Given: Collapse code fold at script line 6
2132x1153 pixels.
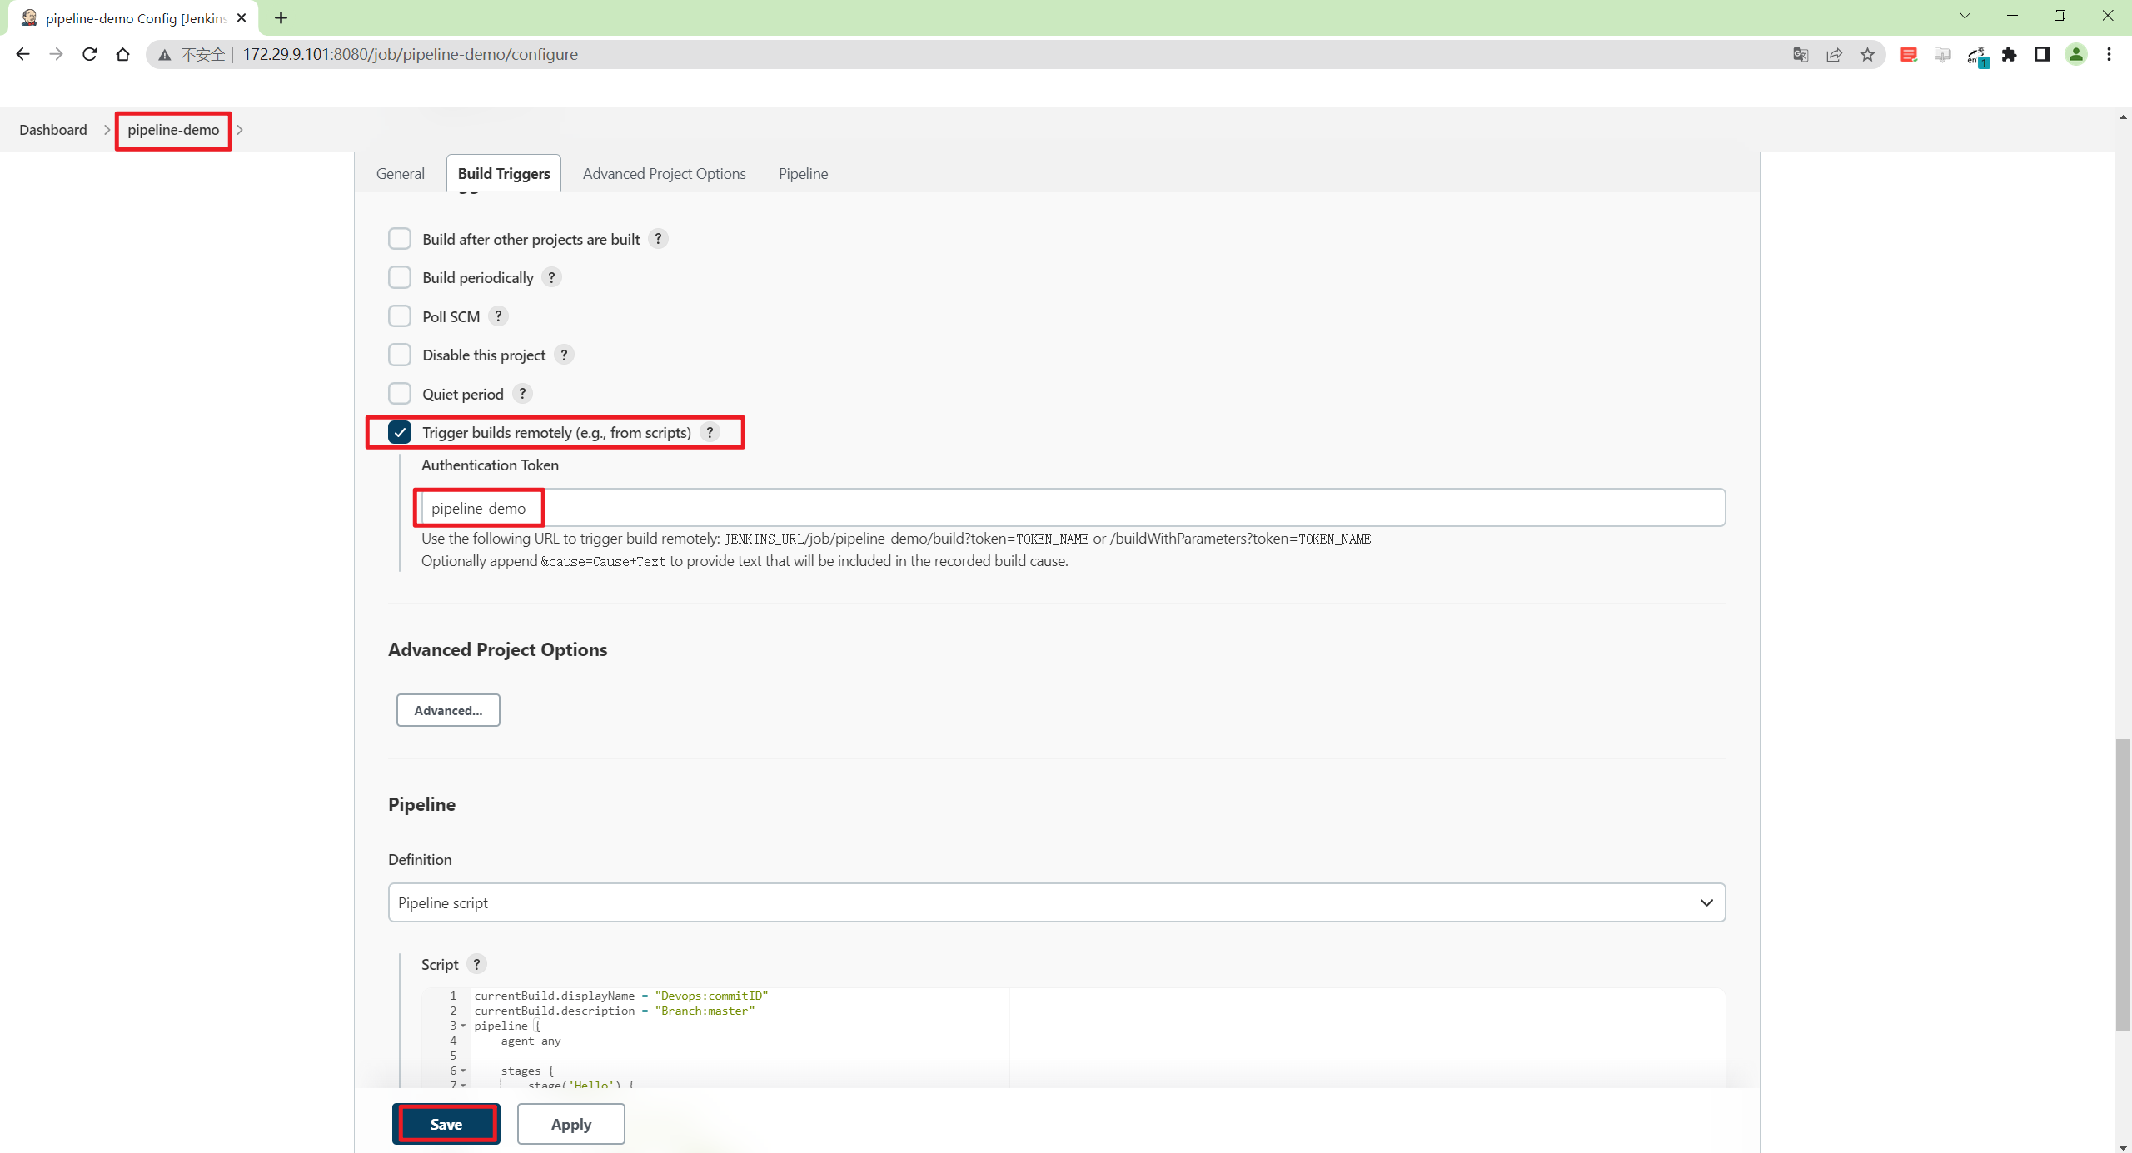Looking at the screenshot, I should pyautogui.click(x=463, y=1071).
